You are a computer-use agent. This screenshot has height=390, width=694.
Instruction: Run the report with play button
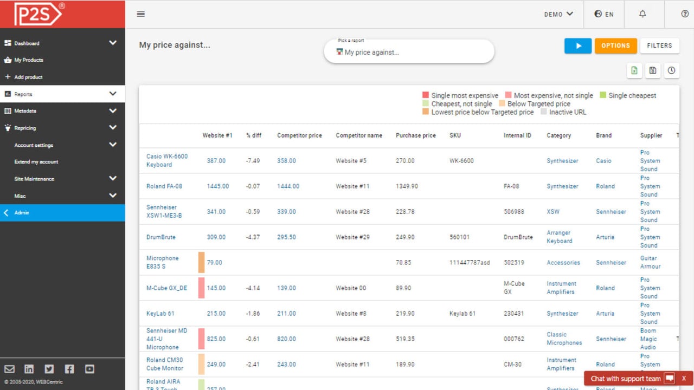[x=578, y=45]
